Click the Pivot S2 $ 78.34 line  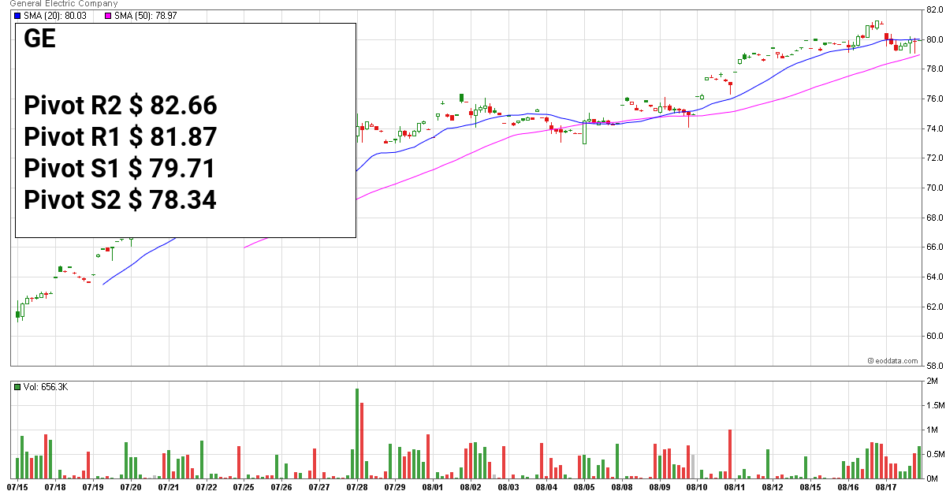coord(120,201)
